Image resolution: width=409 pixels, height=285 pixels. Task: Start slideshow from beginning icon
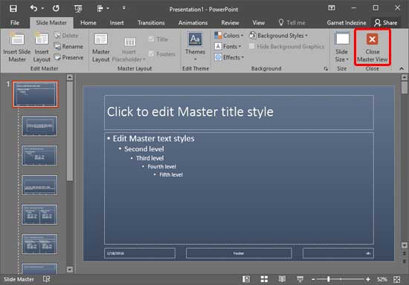78,9
